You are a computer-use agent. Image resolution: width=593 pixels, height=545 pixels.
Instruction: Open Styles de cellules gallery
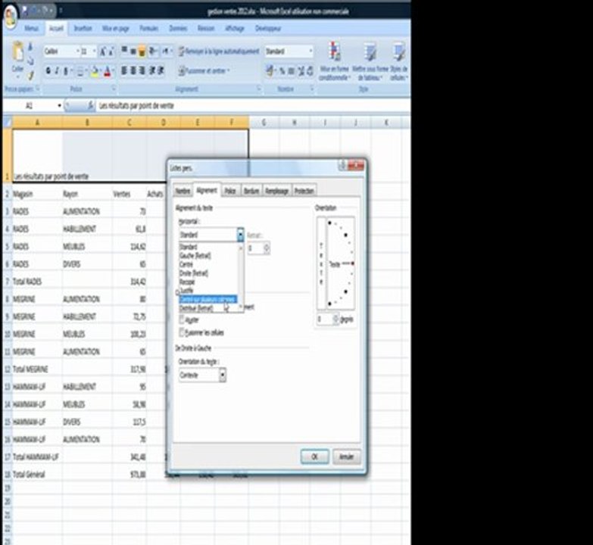tap(398, 61)
